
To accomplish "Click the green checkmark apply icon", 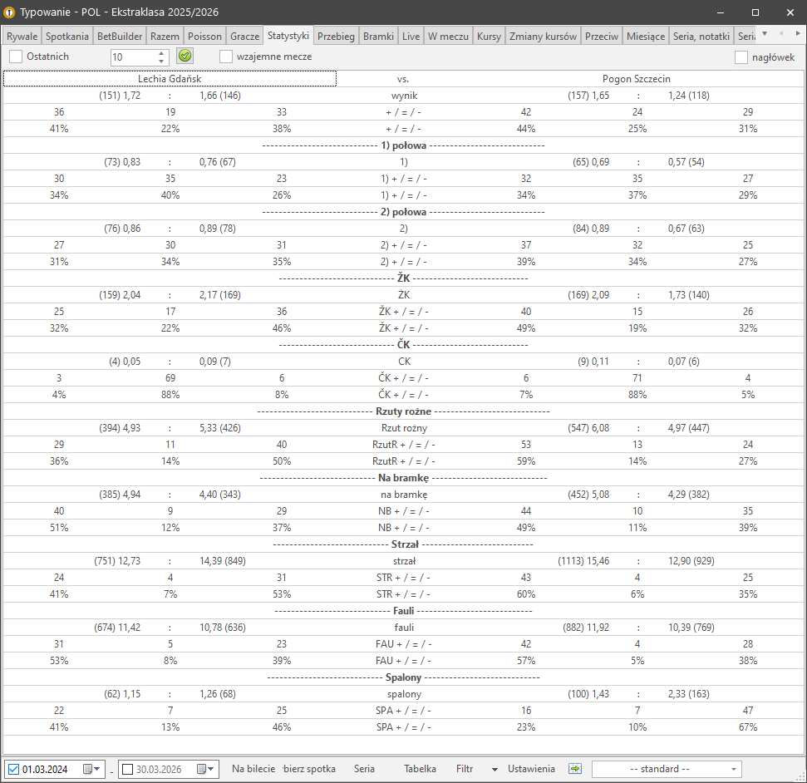I will point(185,57).
